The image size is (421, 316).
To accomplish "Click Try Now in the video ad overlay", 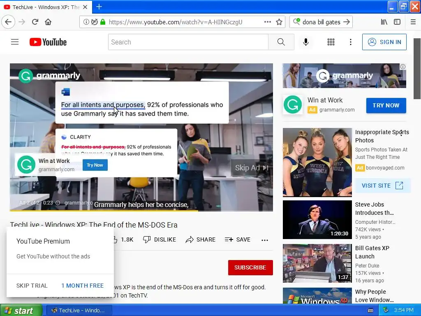I will [95, 165].
